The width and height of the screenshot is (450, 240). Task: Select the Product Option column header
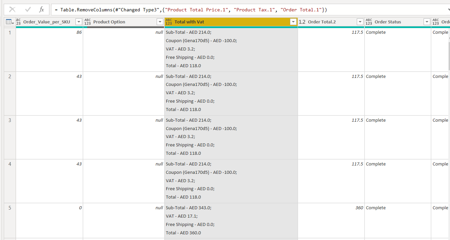(109, 22)
